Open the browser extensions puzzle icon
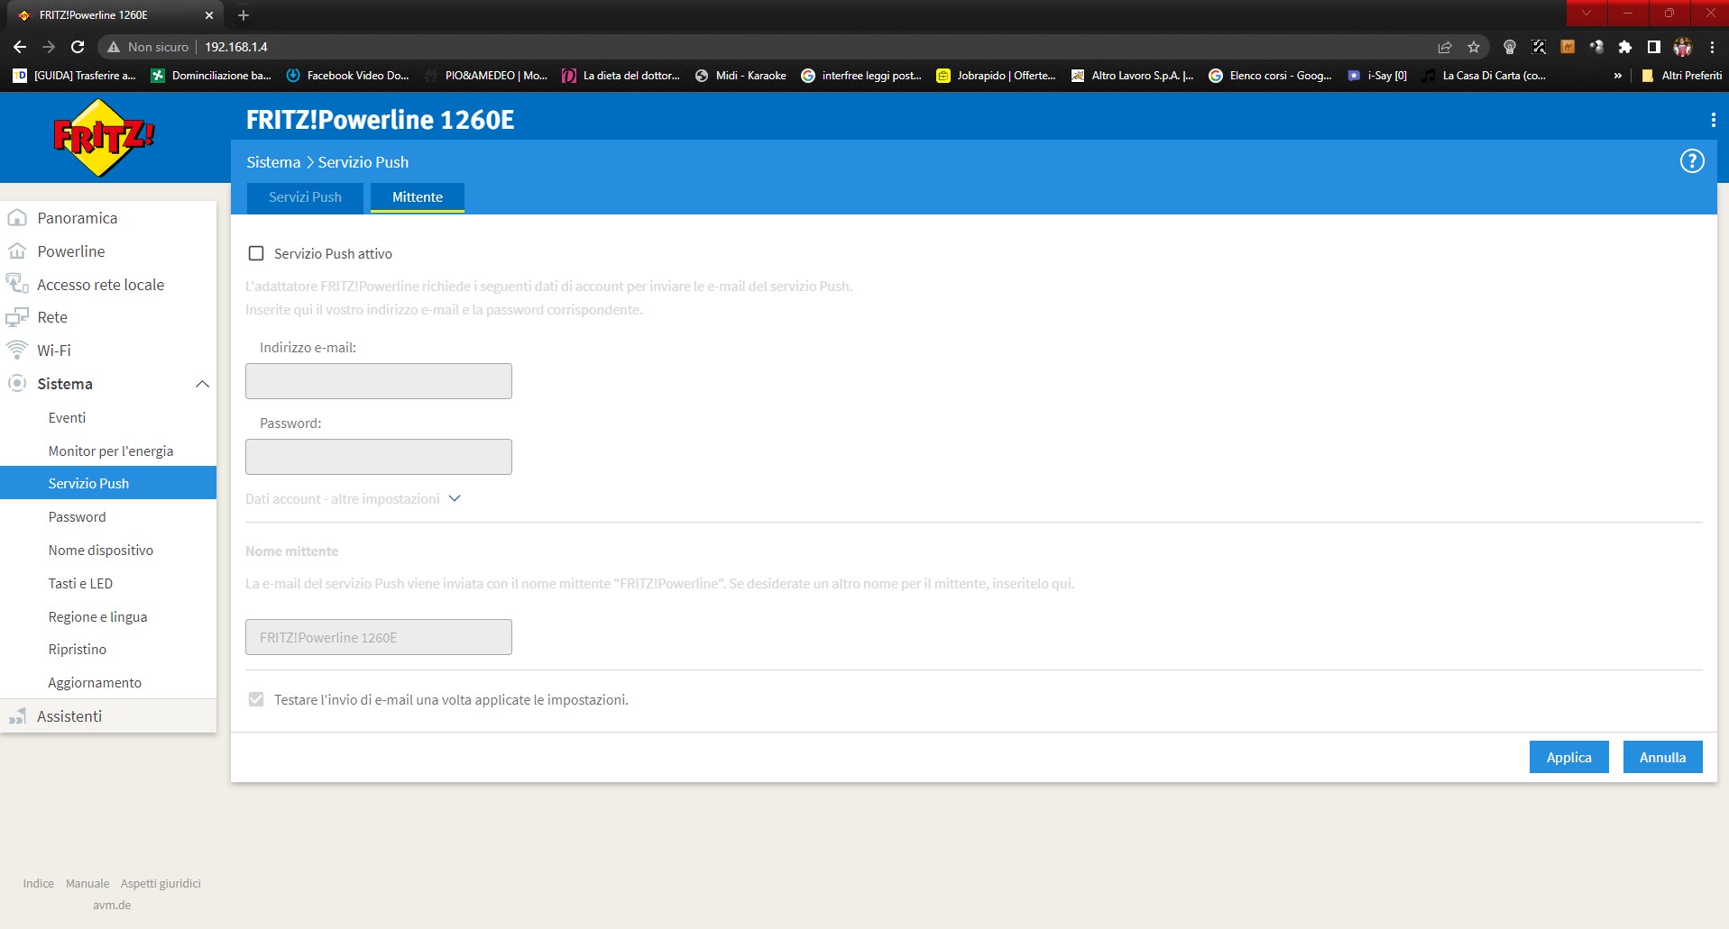The height and width of the screenshot is (929, 1729). coord(1625,47)
